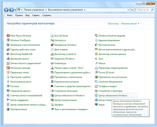This screenshot has width=157, height=127.
Task: Open recent pages dropdown next to Forward
Action: click(x=15, y=10)
